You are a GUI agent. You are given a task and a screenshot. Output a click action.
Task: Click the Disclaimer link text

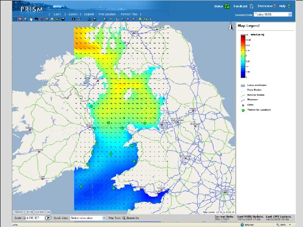click(265, 6)
